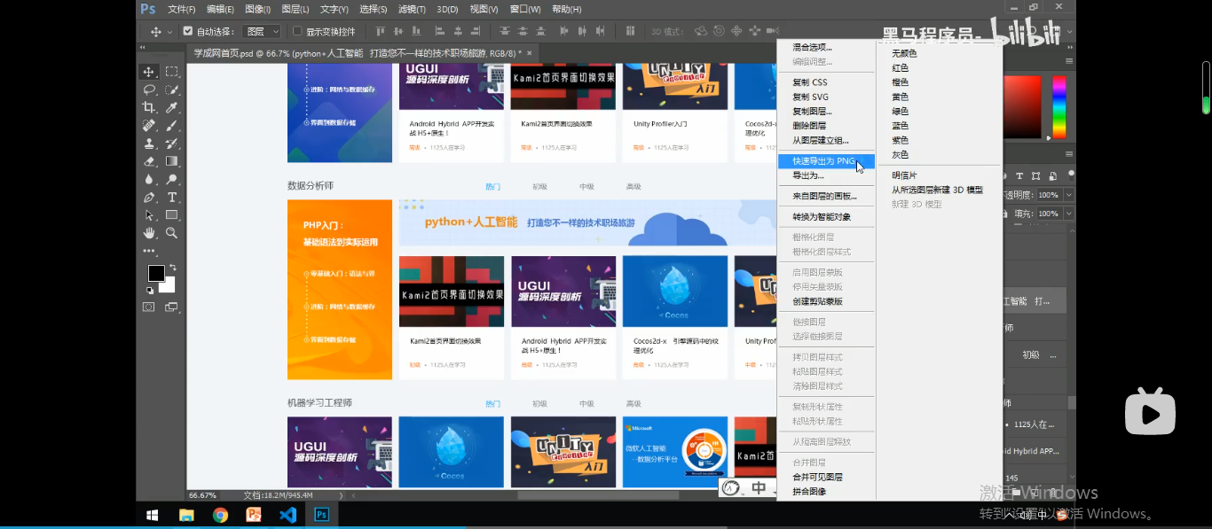Click the foreground color black swatch
1212x529 pixels.
[x=156, y=273]
